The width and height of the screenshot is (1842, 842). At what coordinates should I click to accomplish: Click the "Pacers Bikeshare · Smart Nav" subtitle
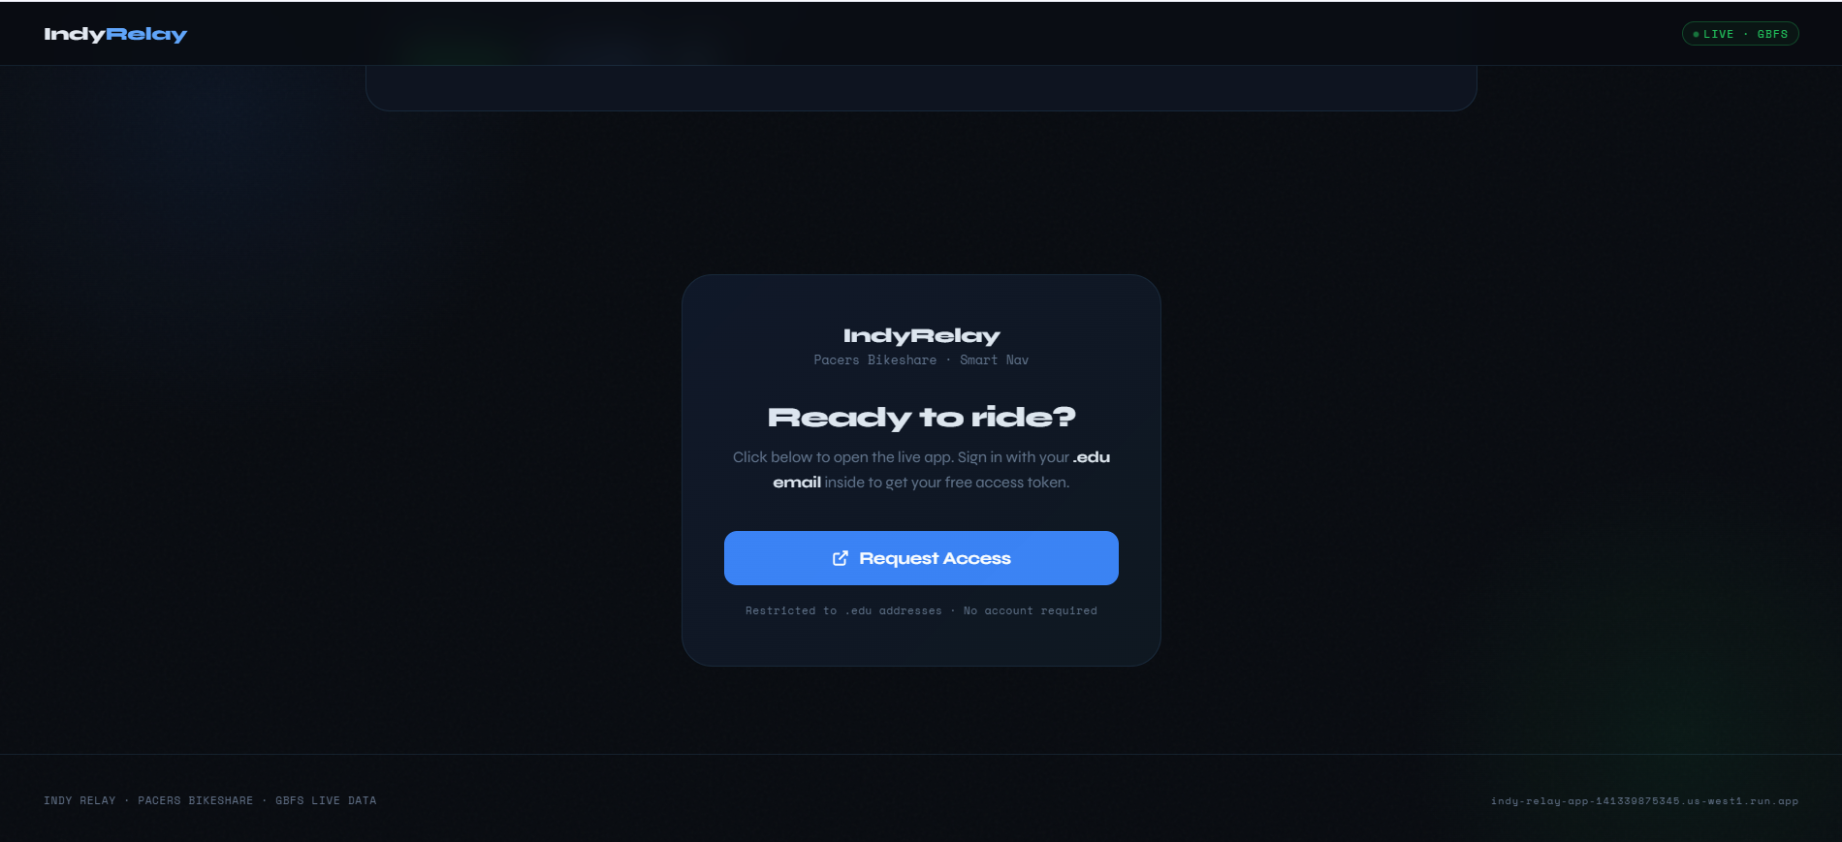pos(921,359)
